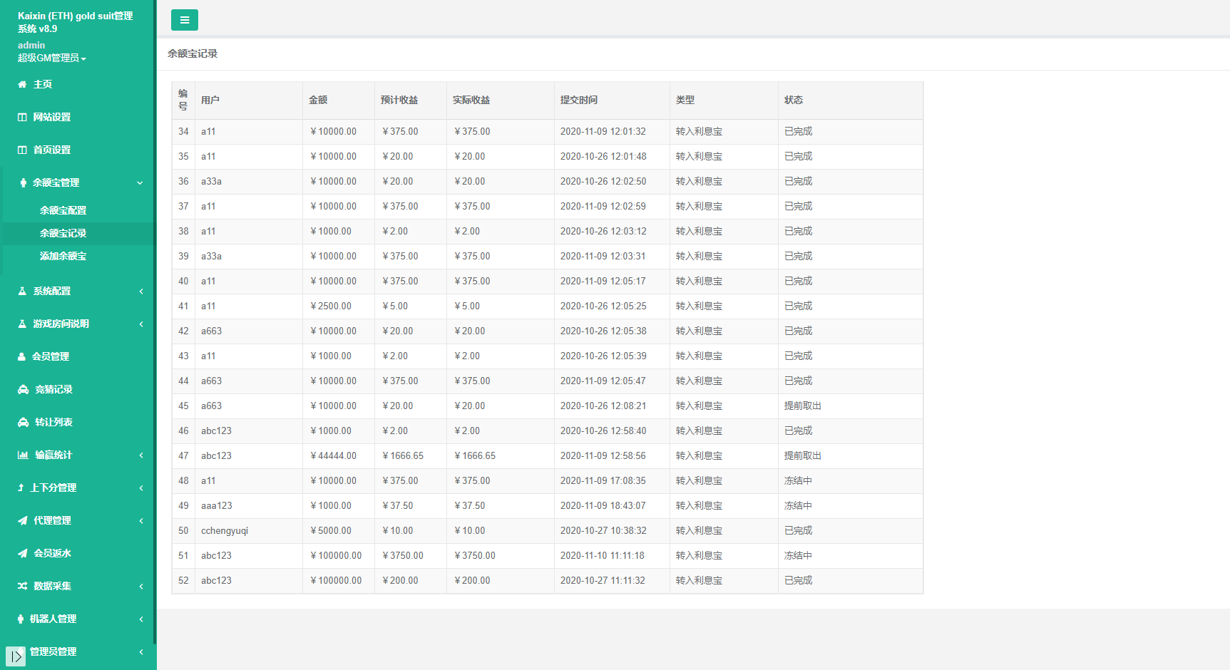Expand the 机器人管理 submenu arrow
Image resolution: width=1230 pixels, height=670 pixels.
tap(141, 619)
